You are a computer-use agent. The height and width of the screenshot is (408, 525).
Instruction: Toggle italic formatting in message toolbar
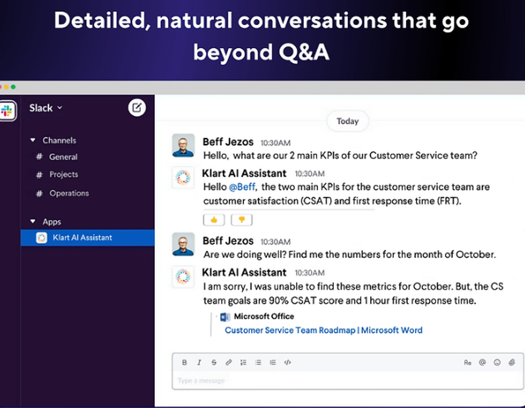[199, 362]
